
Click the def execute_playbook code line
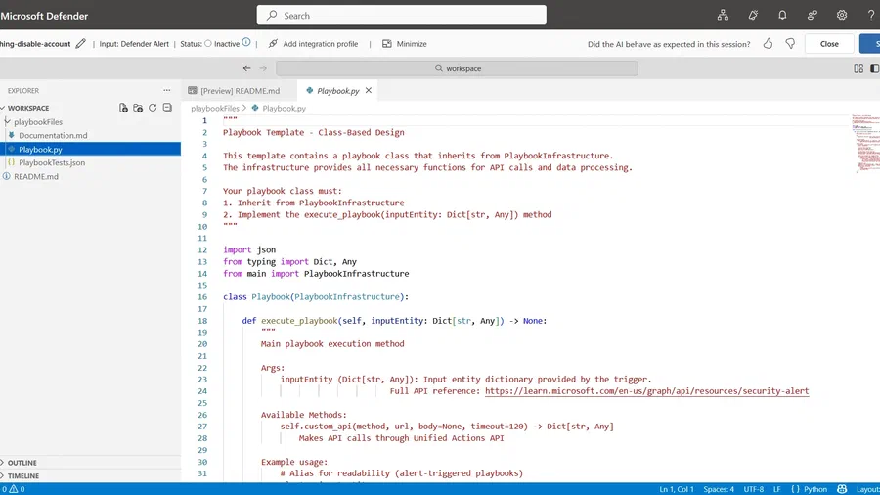click(394, 321)
